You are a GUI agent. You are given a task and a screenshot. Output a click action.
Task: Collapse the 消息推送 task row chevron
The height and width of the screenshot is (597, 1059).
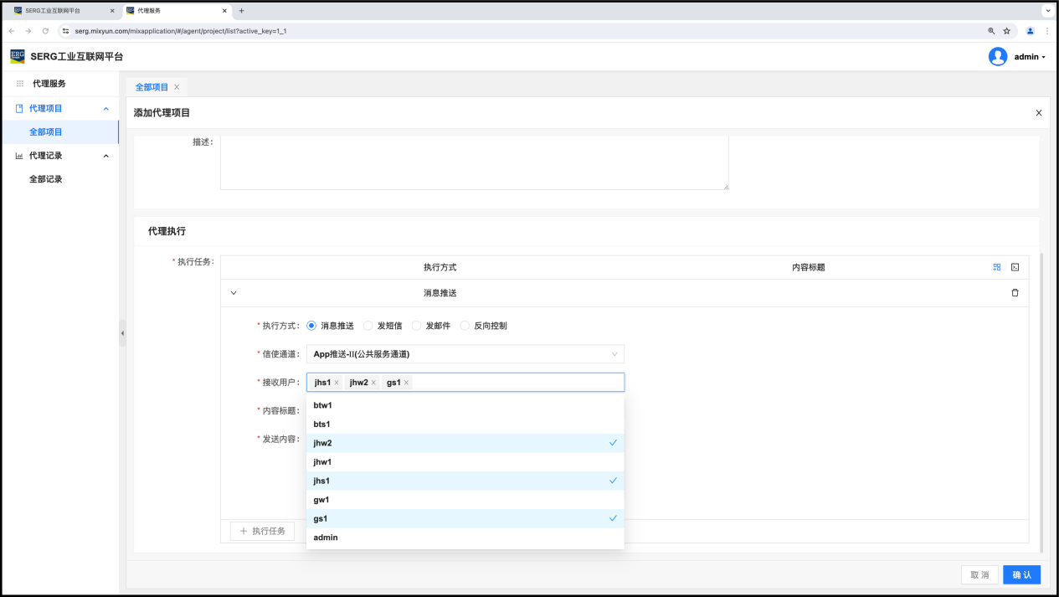[x=234, y=293]
